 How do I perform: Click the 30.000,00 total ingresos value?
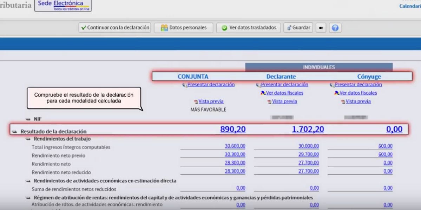pyautogui.click(x=309, y=146)
